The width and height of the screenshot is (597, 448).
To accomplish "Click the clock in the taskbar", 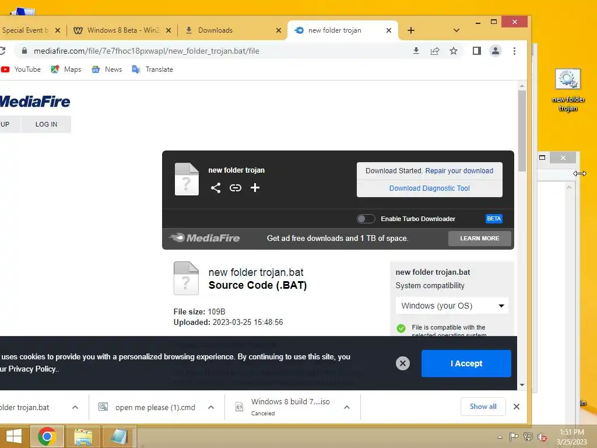I will (571, 437).
